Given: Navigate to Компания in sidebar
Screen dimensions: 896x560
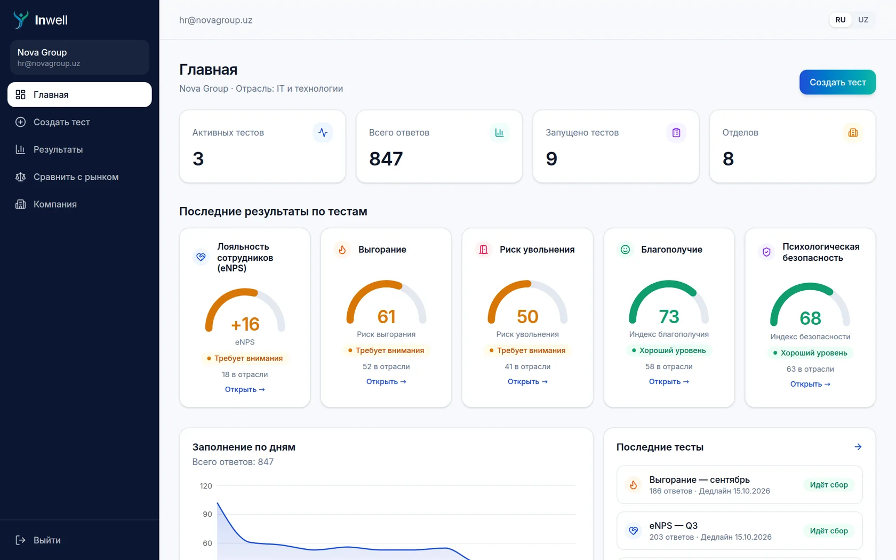Looking at the screenshot, I should click(x=79, y=204).
